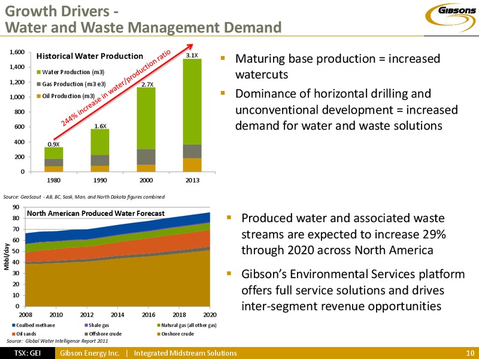The height and width of the screenshot is (359, 479).
Task: Click the 1.6X label above 1990 bar
Action: (100, 126)
